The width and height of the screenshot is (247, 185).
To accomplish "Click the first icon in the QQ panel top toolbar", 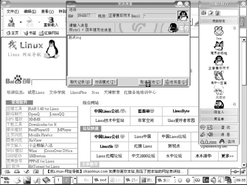I will pyautogui.click(x=204, y=13).
